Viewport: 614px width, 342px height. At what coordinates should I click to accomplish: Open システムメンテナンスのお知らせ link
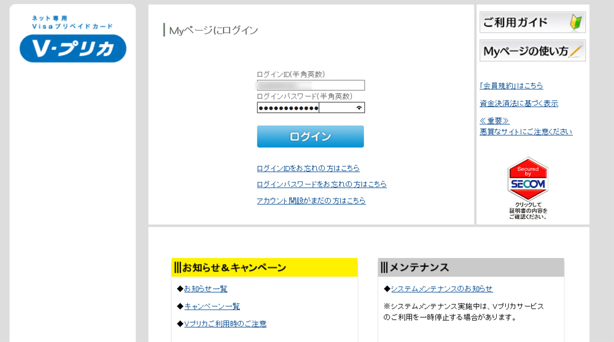pos(441,289)
